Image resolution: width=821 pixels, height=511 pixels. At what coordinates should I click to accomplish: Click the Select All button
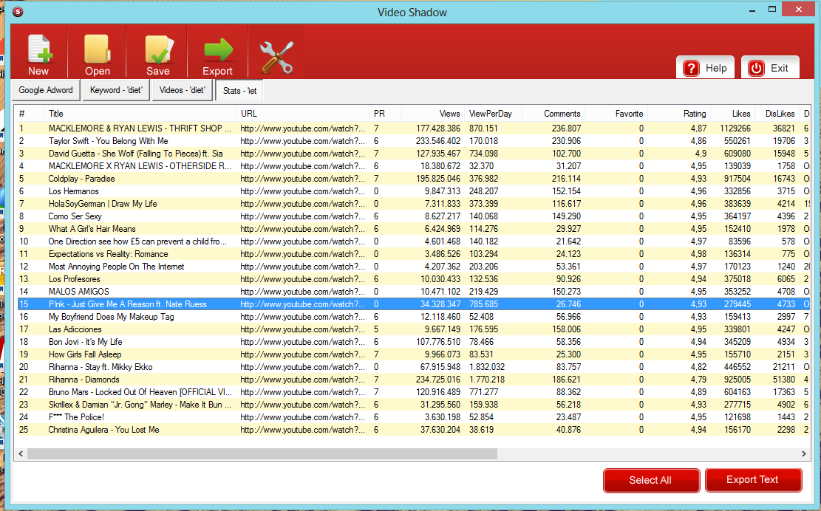pos(651,480)
